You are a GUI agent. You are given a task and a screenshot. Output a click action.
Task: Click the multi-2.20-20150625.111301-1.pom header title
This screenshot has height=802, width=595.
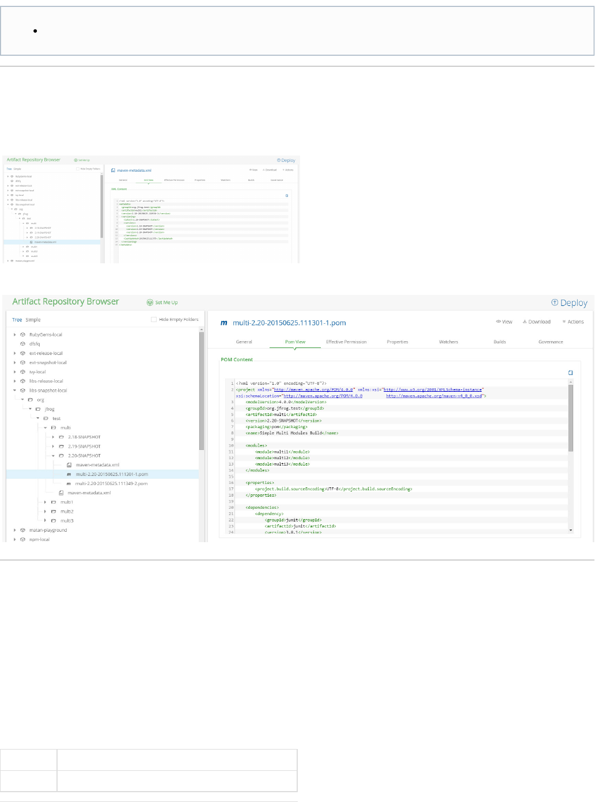coord(289,323)
